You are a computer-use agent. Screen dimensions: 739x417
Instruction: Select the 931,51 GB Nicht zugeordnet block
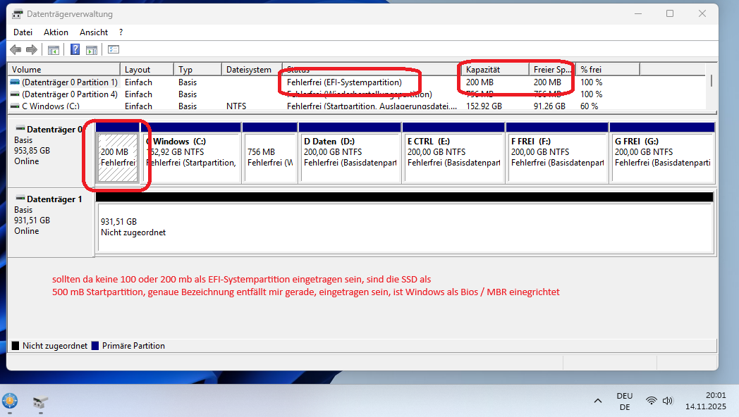click(x=404, y=228)
